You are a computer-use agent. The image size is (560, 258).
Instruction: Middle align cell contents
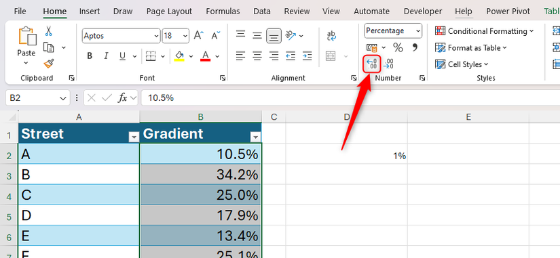(257, 36)
